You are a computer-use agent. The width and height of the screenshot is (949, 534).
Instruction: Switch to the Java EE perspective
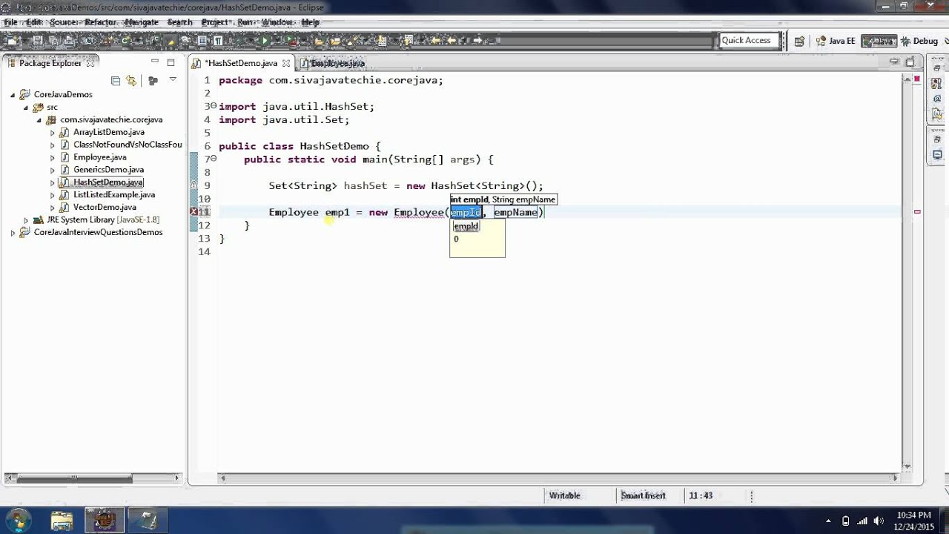point(836,42)
